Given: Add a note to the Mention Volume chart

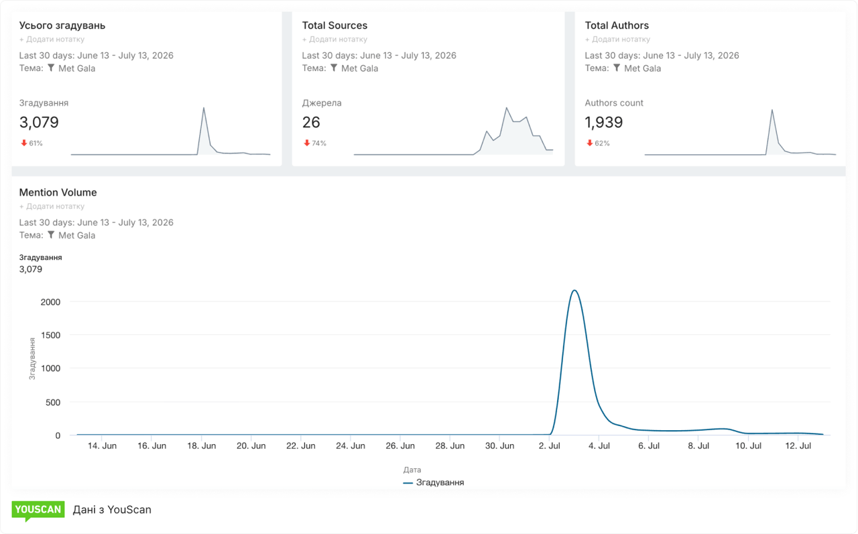Looking at the screenshot, I should [x=52, y=206].
